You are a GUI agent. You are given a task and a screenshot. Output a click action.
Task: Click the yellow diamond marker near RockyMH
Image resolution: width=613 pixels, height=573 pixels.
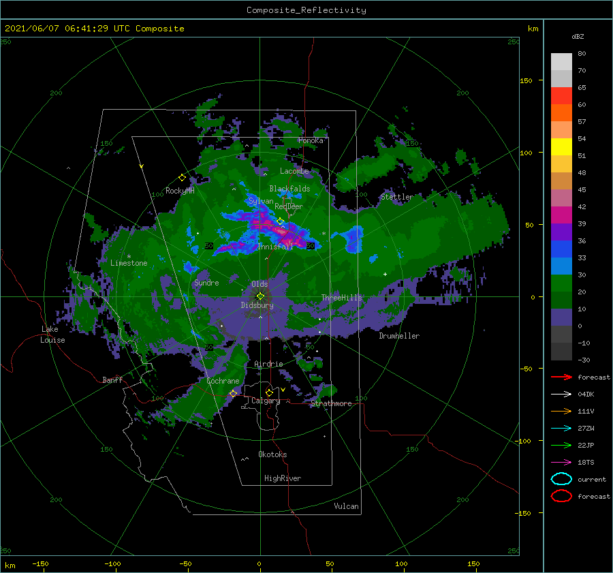coord(182,178)
